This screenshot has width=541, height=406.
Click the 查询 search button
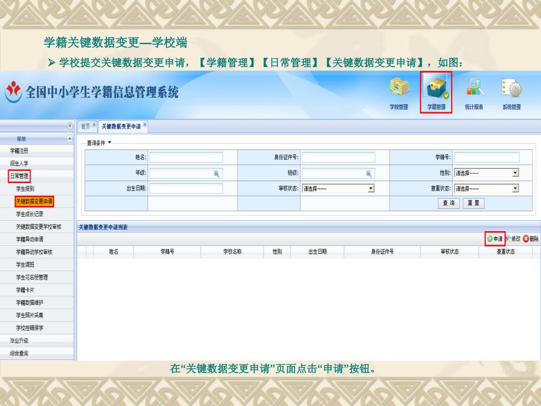point(448,202)
